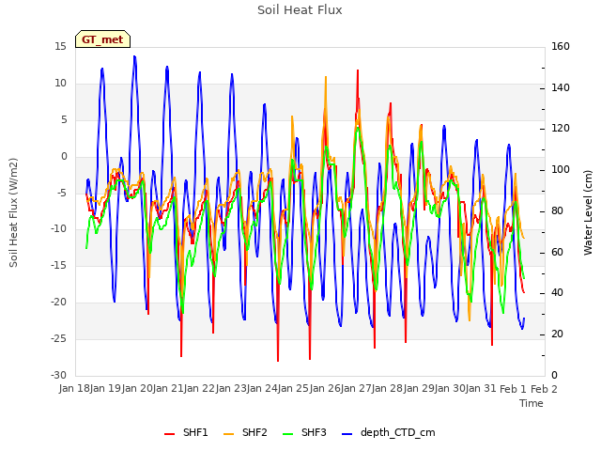Click the Jan 25 x-axis tick label

293,389
